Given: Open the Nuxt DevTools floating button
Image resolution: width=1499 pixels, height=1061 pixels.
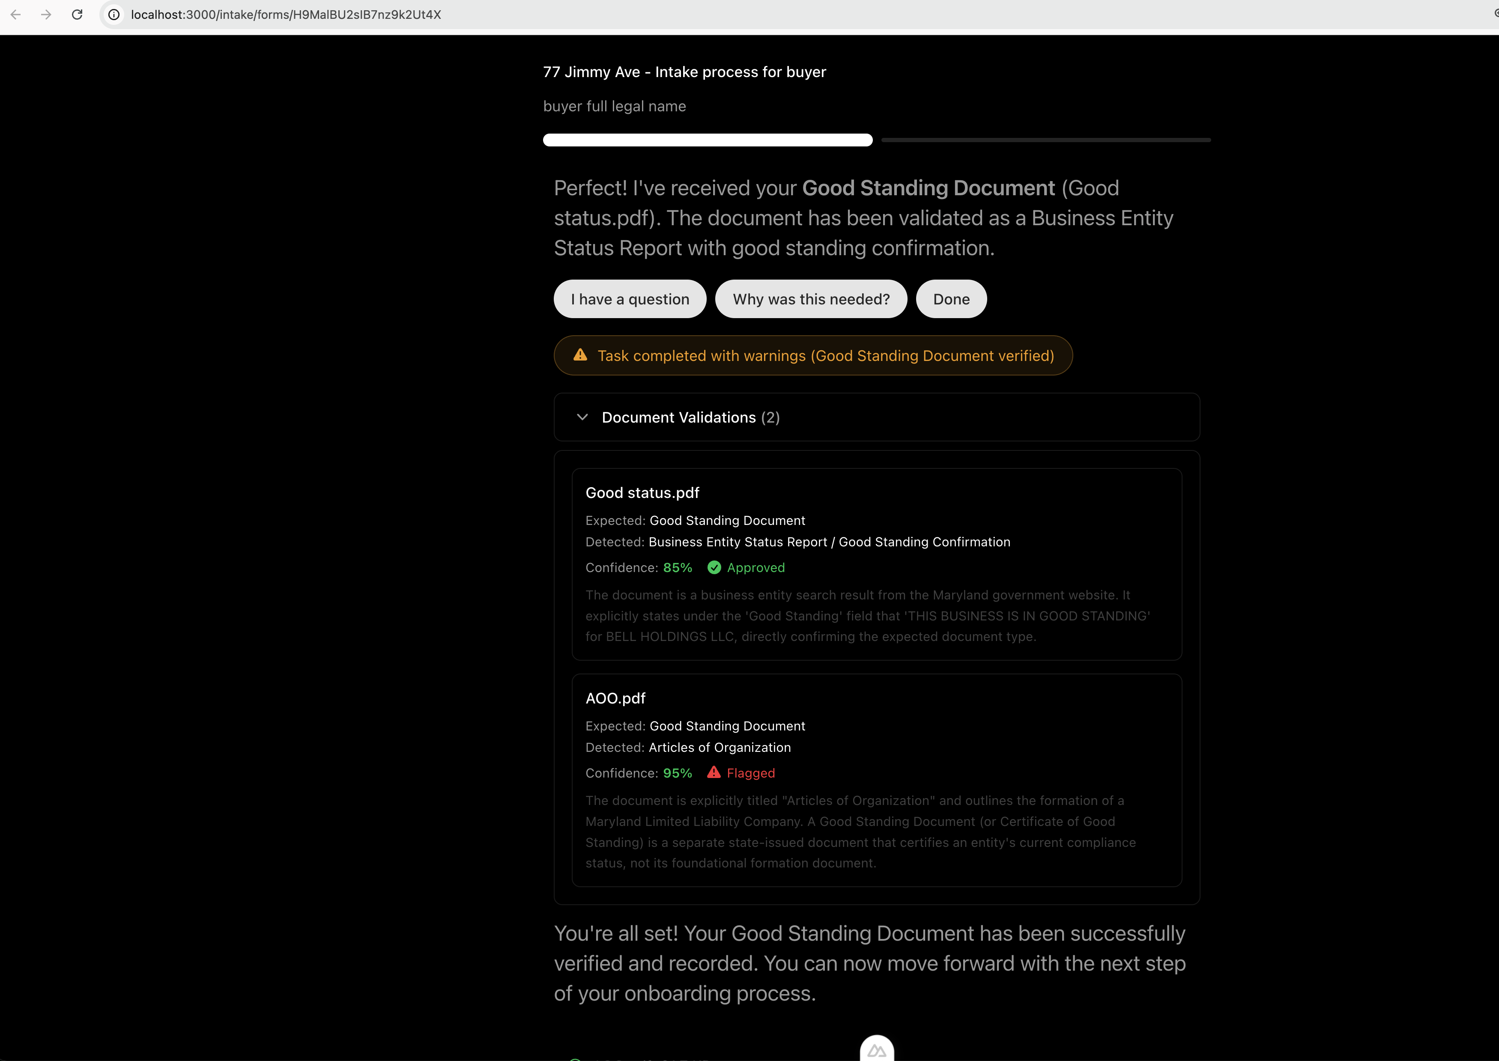Looking at the screenshot, I should [876, 1050].
